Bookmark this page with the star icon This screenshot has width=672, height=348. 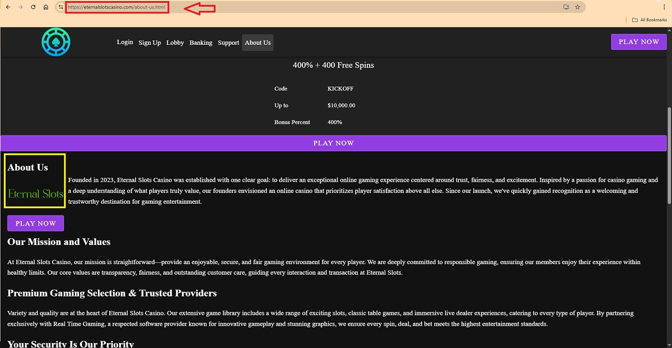click(x=577, y=7)
